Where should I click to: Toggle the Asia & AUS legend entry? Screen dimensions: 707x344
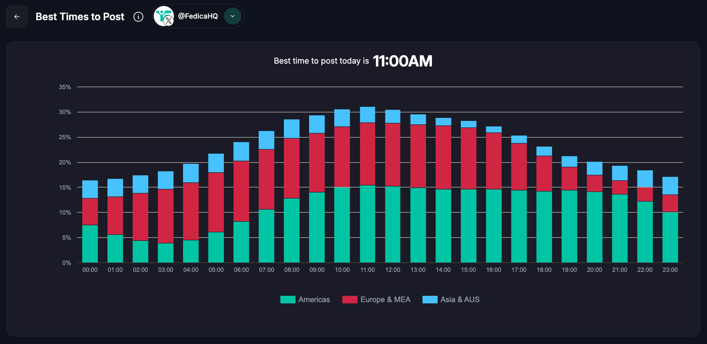point(460,299)
